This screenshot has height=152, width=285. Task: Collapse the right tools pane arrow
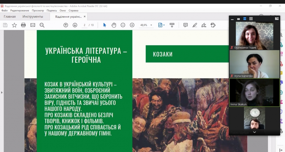click(x=281, y=150)
